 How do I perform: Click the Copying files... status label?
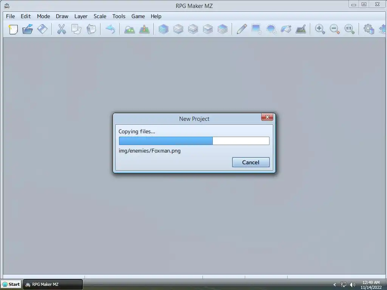(x=137, y=131)
